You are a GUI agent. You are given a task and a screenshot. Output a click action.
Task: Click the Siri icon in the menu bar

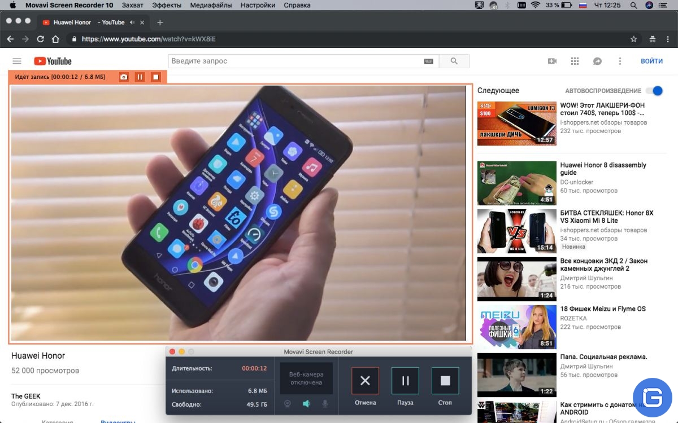(649, 5)
